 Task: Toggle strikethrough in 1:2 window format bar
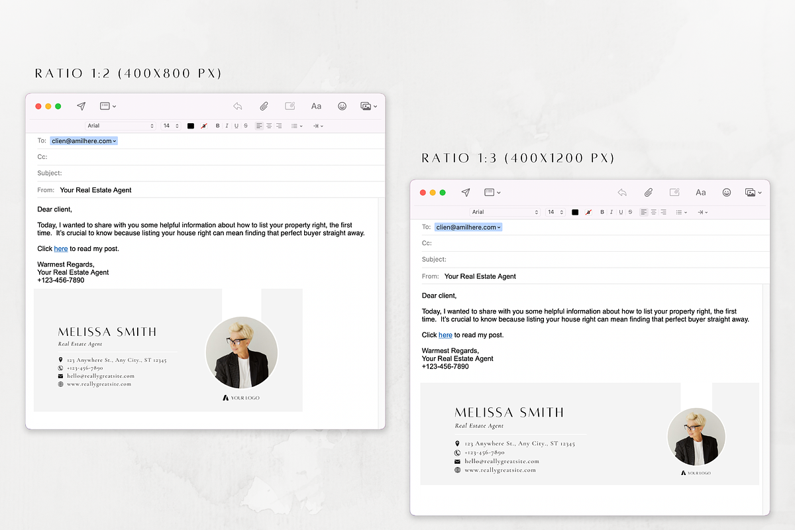point(246,126)
